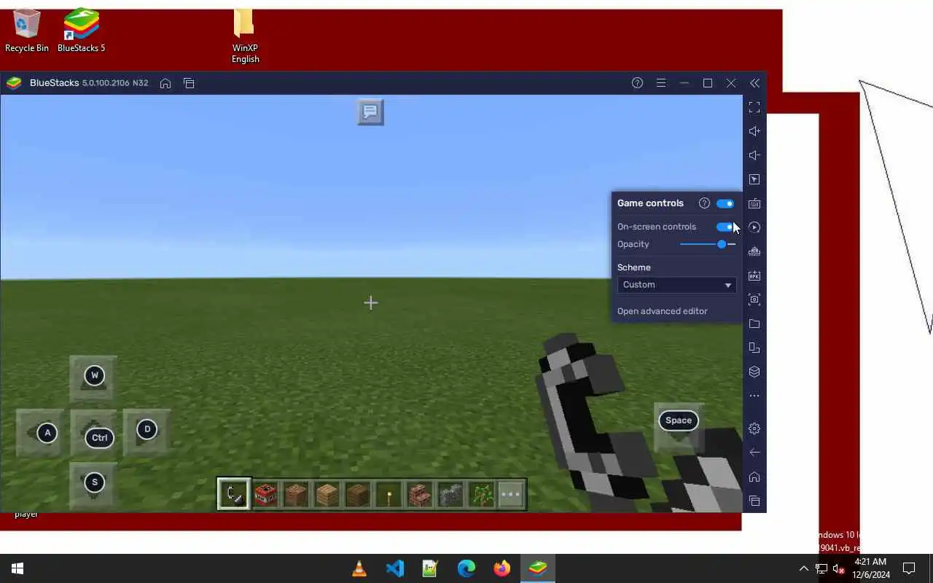The height and width of the screenshot is (583, 933).
Task: Adjust the Opacity slider handle
Action: (x=722, y=244)
